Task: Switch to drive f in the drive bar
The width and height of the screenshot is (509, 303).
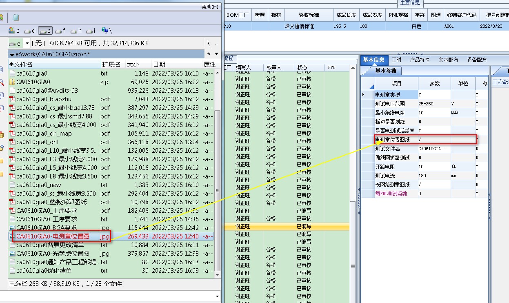Action: pyautogui.click(x=60, y=31)
